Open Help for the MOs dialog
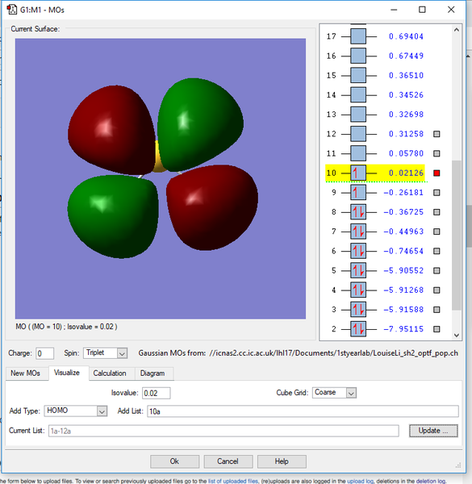Screen dimensions: 472x484 [282, 461]
